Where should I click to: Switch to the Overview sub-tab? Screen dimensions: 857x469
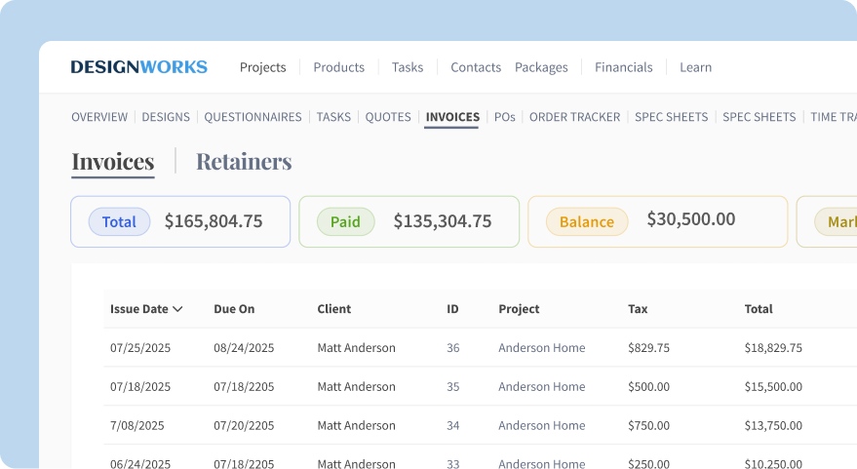99,117
